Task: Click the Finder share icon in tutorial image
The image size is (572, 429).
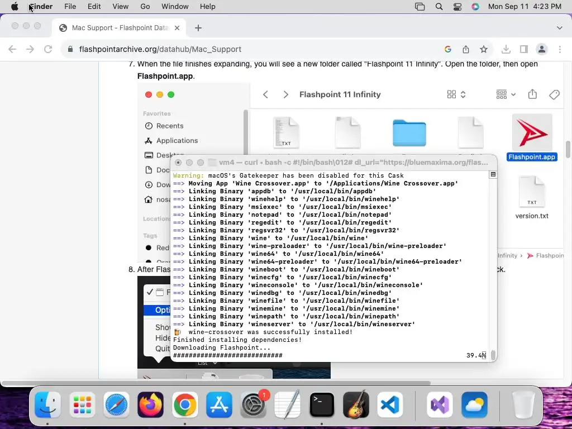Action: tap(532, 94)
